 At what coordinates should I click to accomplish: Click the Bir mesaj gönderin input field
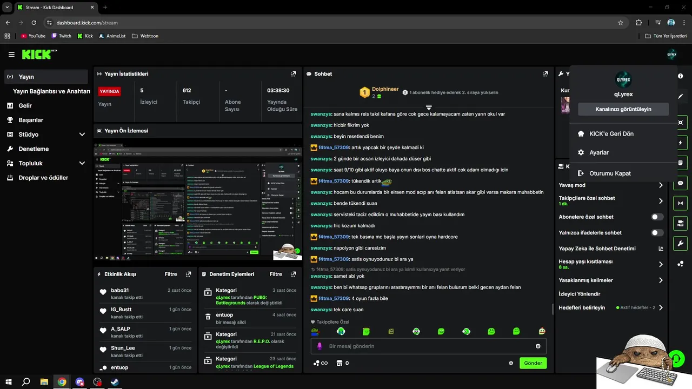point(428,346)
